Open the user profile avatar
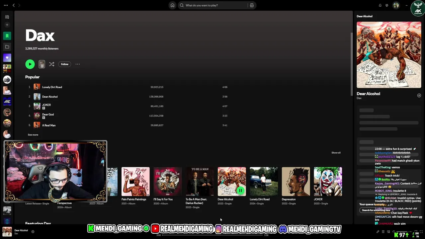Image resolution: width=425 pixels, height=239 pixels. pyautogui.click(x=396, y=5)
